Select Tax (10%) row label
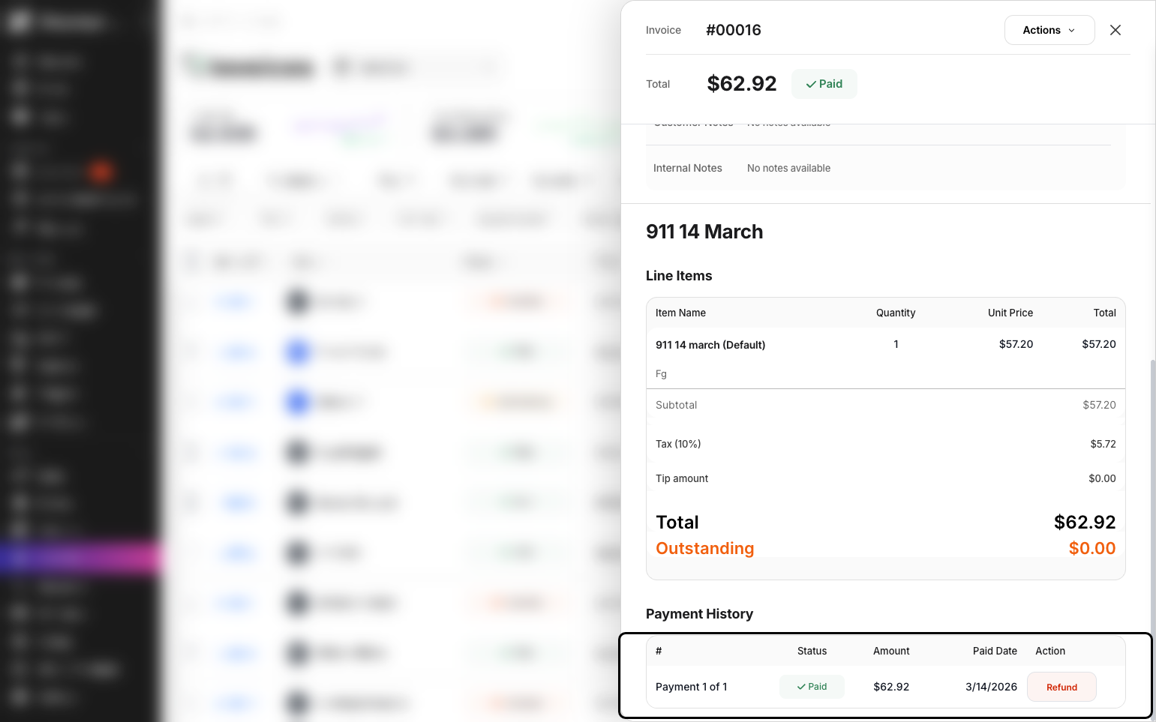 pos(677,444)
